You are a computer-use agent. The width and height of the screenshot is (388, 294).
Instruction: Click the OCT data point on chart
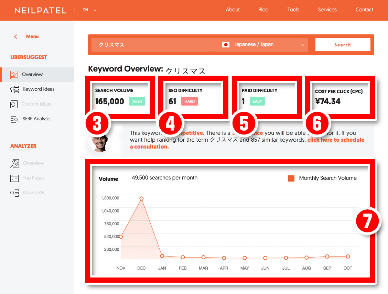348,257
